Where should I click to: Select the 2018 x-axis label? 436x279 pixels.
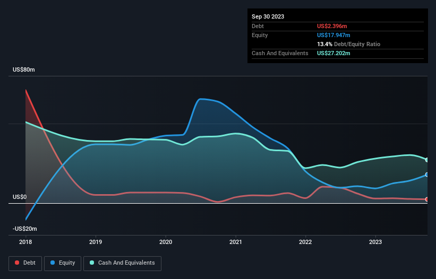tap(25, 242)
